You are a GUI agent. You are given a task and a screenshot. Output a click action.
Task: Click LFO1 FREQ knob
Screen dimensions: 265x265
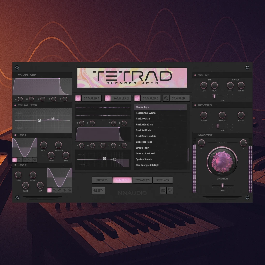[43, 145]
